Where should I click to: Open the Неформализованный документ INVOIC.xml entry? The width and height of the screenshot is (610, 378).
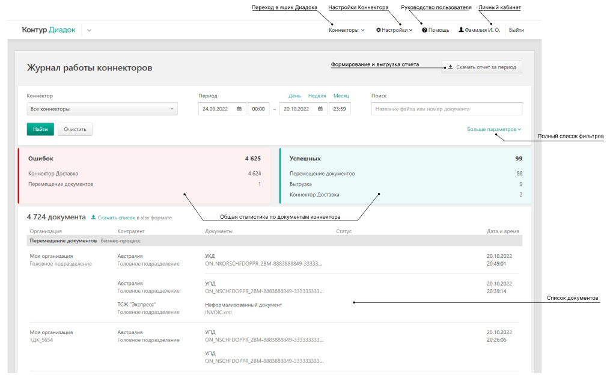point(243,308)
